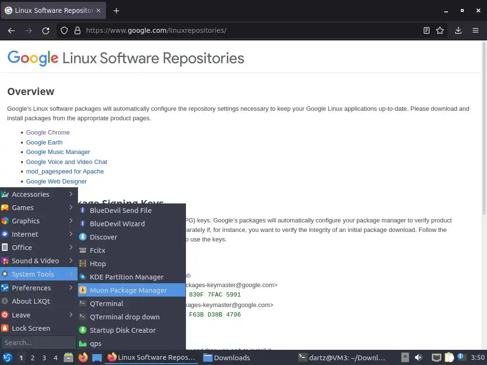Image resolution: width=487 pixels, height=365 pixels.
Task: Open the mod_pagespeed for Apache link
Action: pos(65,172)
